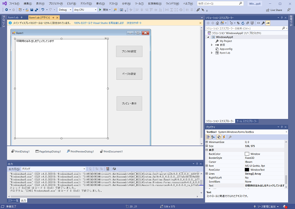The width and height of the screenshot is (295, 209).
Task: Toggle auto-hide pin on Output panel
Action: pos(197,164)
